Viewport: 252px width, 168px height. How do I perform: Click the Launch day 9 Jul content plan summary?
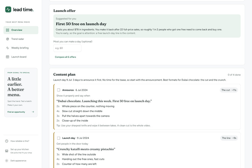(140, 80)
